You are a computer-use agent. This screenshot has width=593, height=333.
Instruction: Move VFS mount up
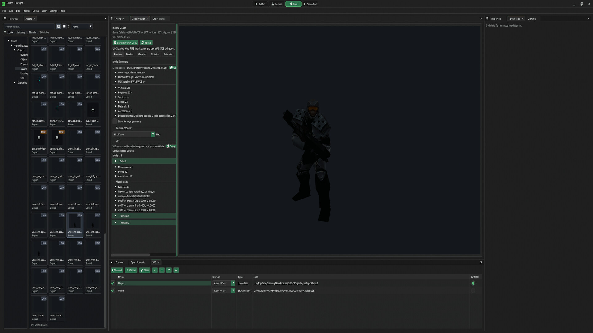point(169,270)
